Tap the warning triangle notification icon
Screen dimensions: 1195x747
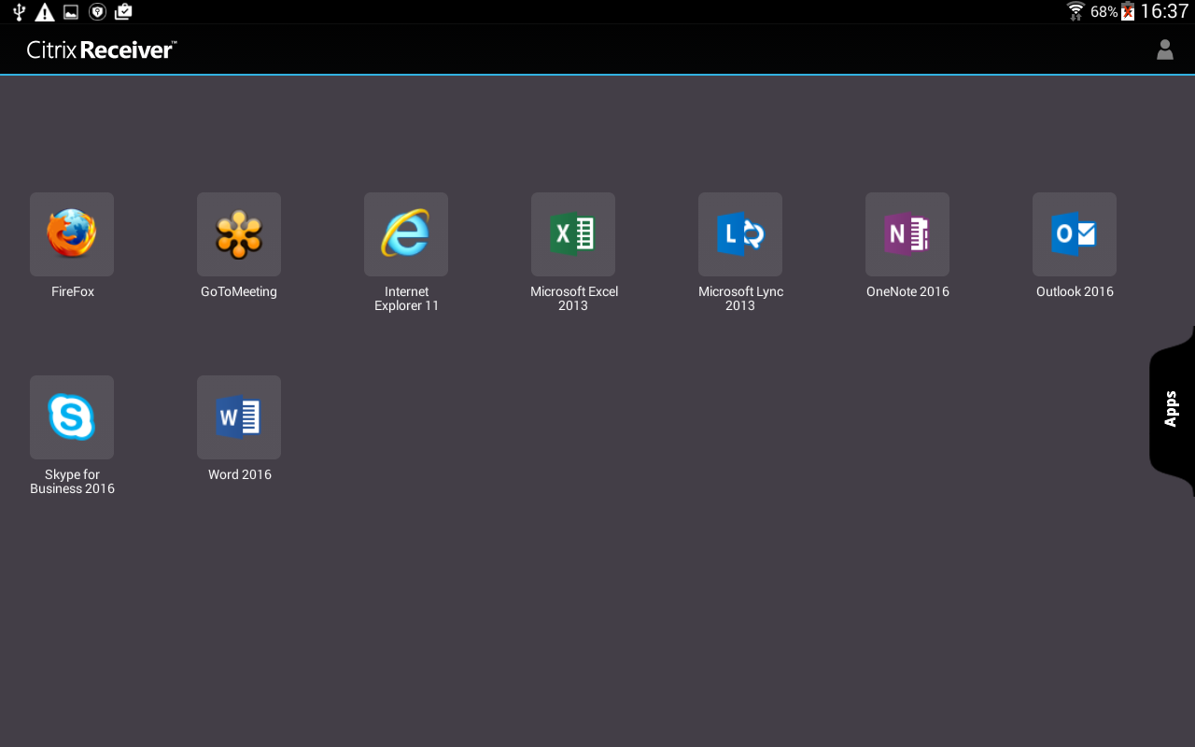click(44, 12)
